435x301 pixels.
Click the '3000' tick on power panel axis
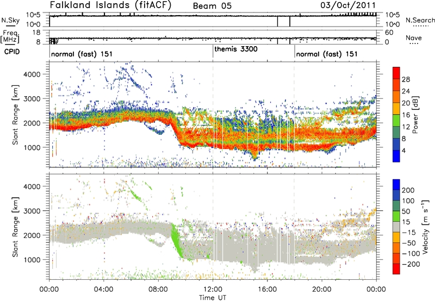[x=32, y=99]
